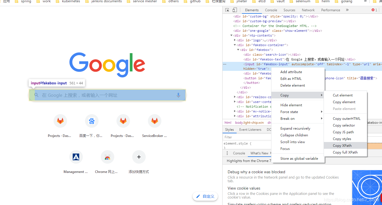Screen dimensions: 382x205
Task: Open the Chrome web store shortcut tile
Action: (107, 157)
